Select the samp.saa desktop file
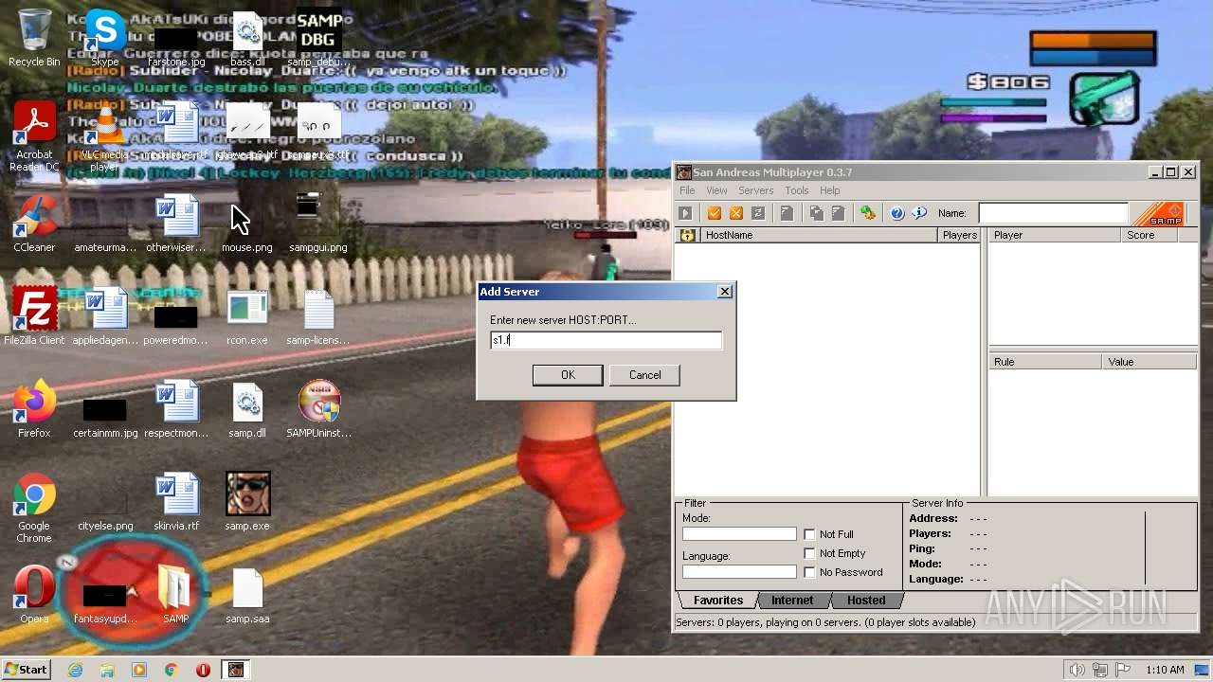1213x682 pixels. pyautogui.click(x=247, y=596)
